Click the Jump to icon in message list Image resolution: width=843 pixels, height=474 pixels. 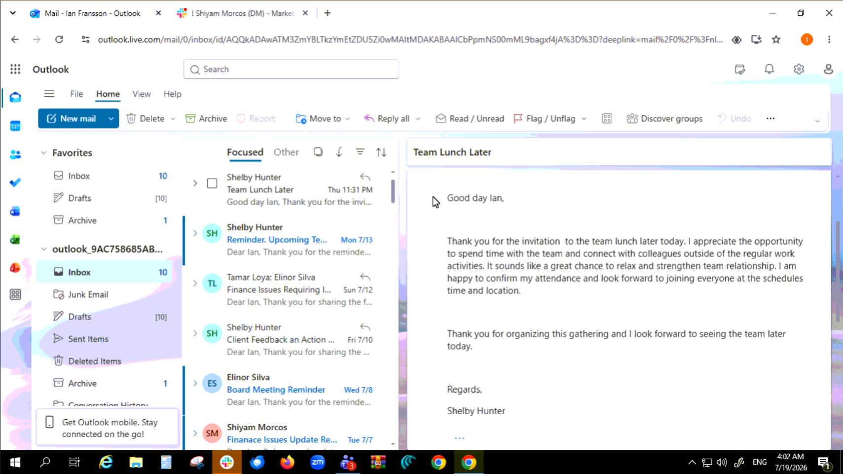pos(339,152)
